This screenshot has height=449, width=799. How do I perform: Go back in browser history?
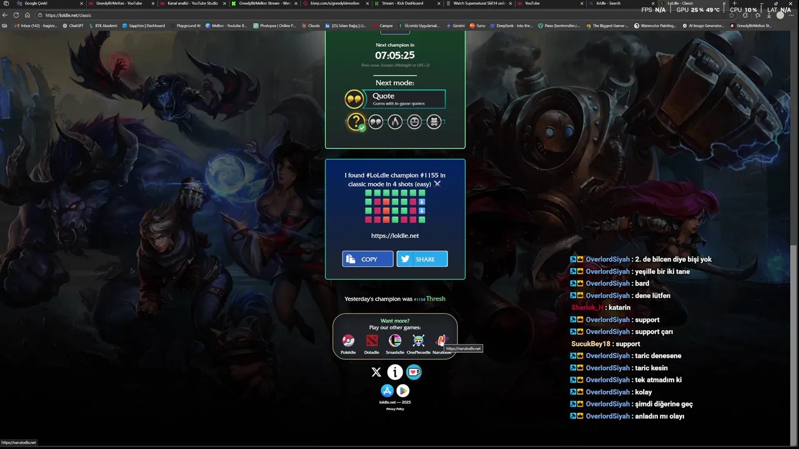coord(6,15)
